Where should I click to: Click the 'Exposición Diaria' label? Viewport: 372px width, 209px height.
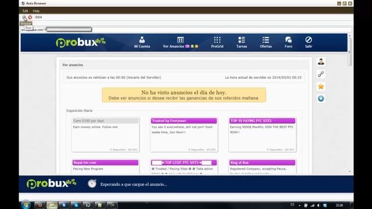[80, 111]
